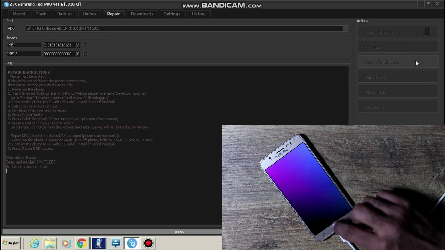The height and width of the screenshot is (250, 445).
Task: Minimize the Z3X Samsung Tool window
Action: point(421,4)
